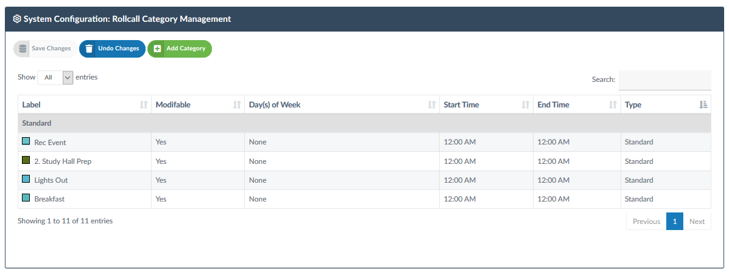729x278 pixels.
Task: Go to the Previous page
Action: 646,222
